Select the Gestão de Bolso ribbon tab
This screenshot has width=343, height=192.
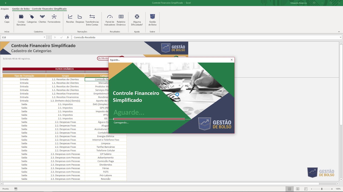39,9
